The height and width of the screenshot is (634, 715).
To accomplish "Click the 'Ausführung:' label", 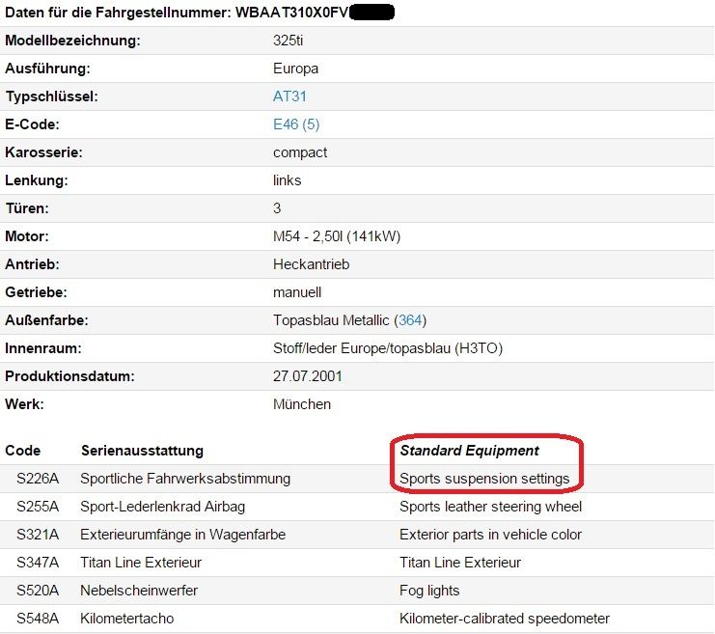I will point(47,69).
